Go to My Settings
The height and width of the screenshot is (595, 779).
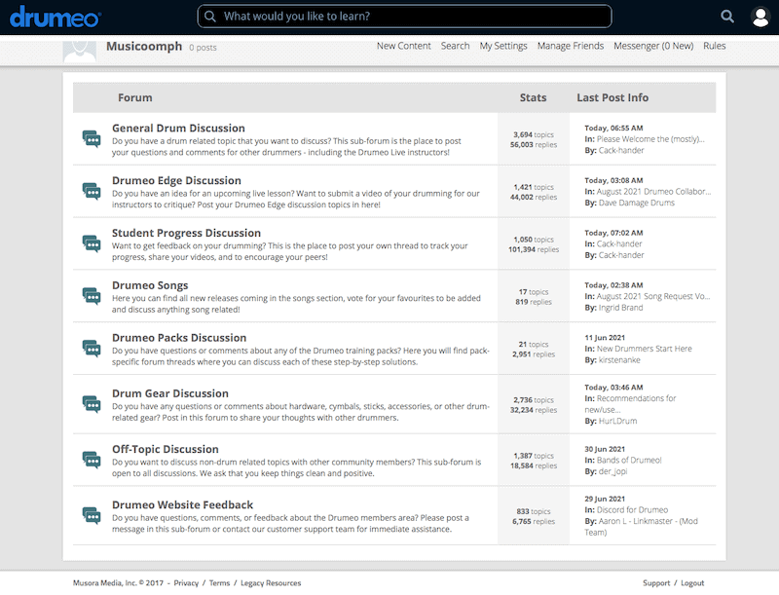(503, 46)
